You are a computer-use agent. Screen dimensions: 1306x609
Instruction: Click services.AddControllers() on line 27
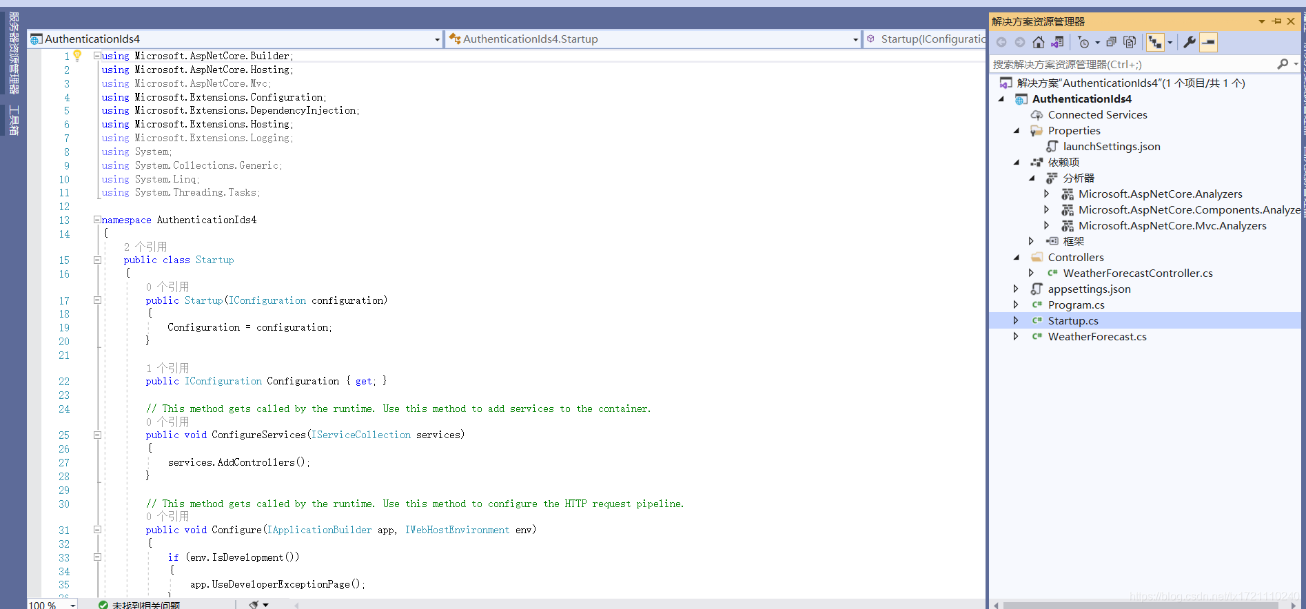(x=238, y=463)
